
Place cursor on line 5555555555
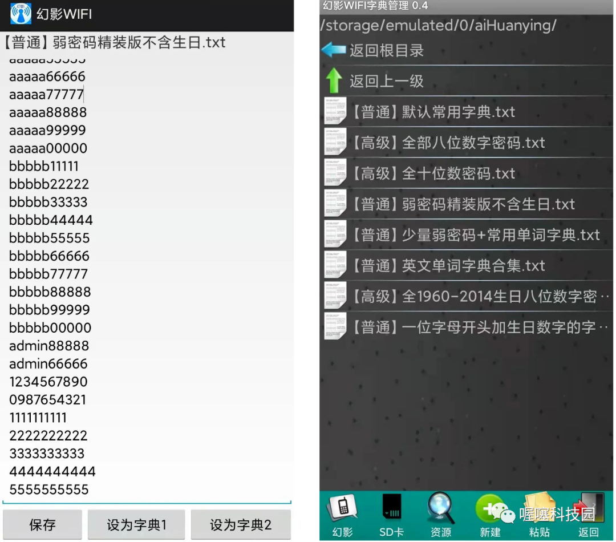click(x=48, y=490)
